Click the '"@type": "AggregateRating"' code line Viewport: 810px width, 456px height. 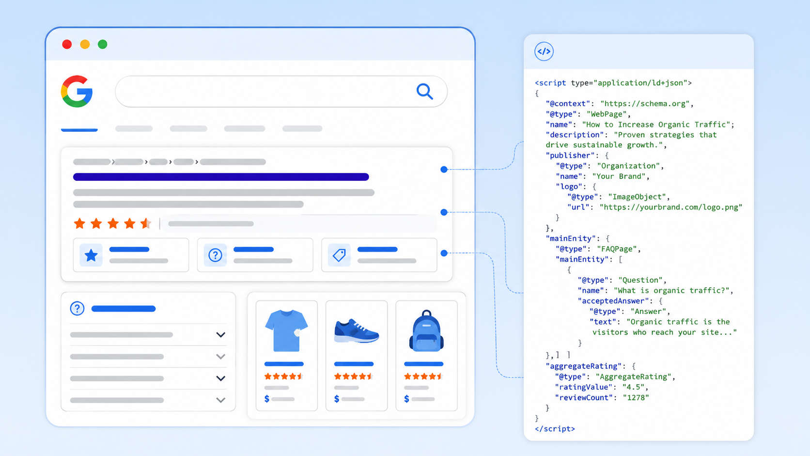click(615, 377)
